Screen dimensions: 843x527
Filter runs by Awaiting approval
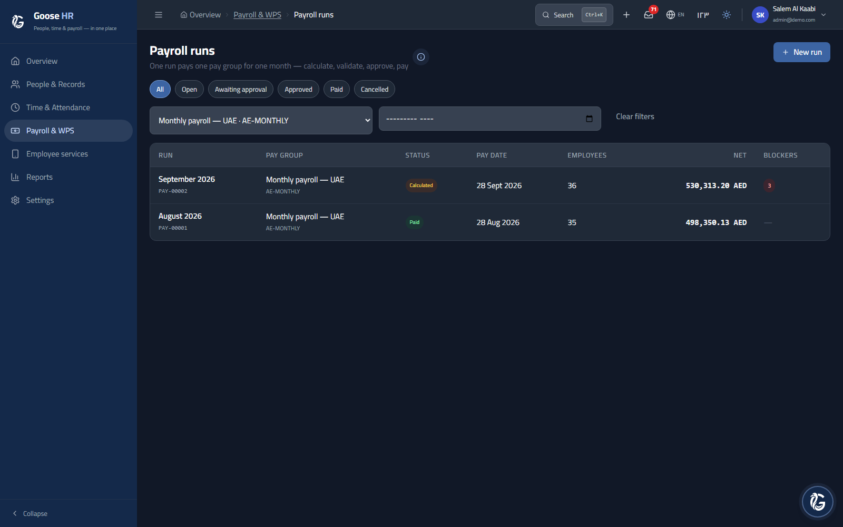point(241,89)
